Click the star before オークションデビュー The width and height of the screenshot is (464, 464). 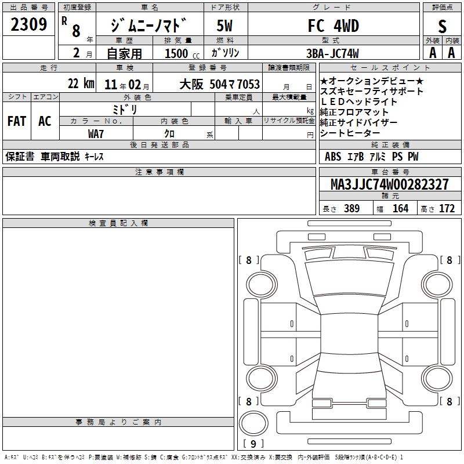[x=324, y=81]
